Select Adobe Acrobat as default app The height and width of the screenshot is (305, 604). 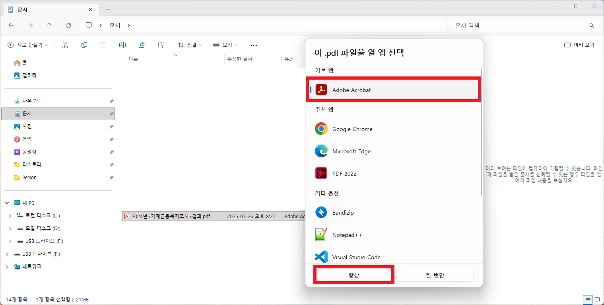point(394,90)
